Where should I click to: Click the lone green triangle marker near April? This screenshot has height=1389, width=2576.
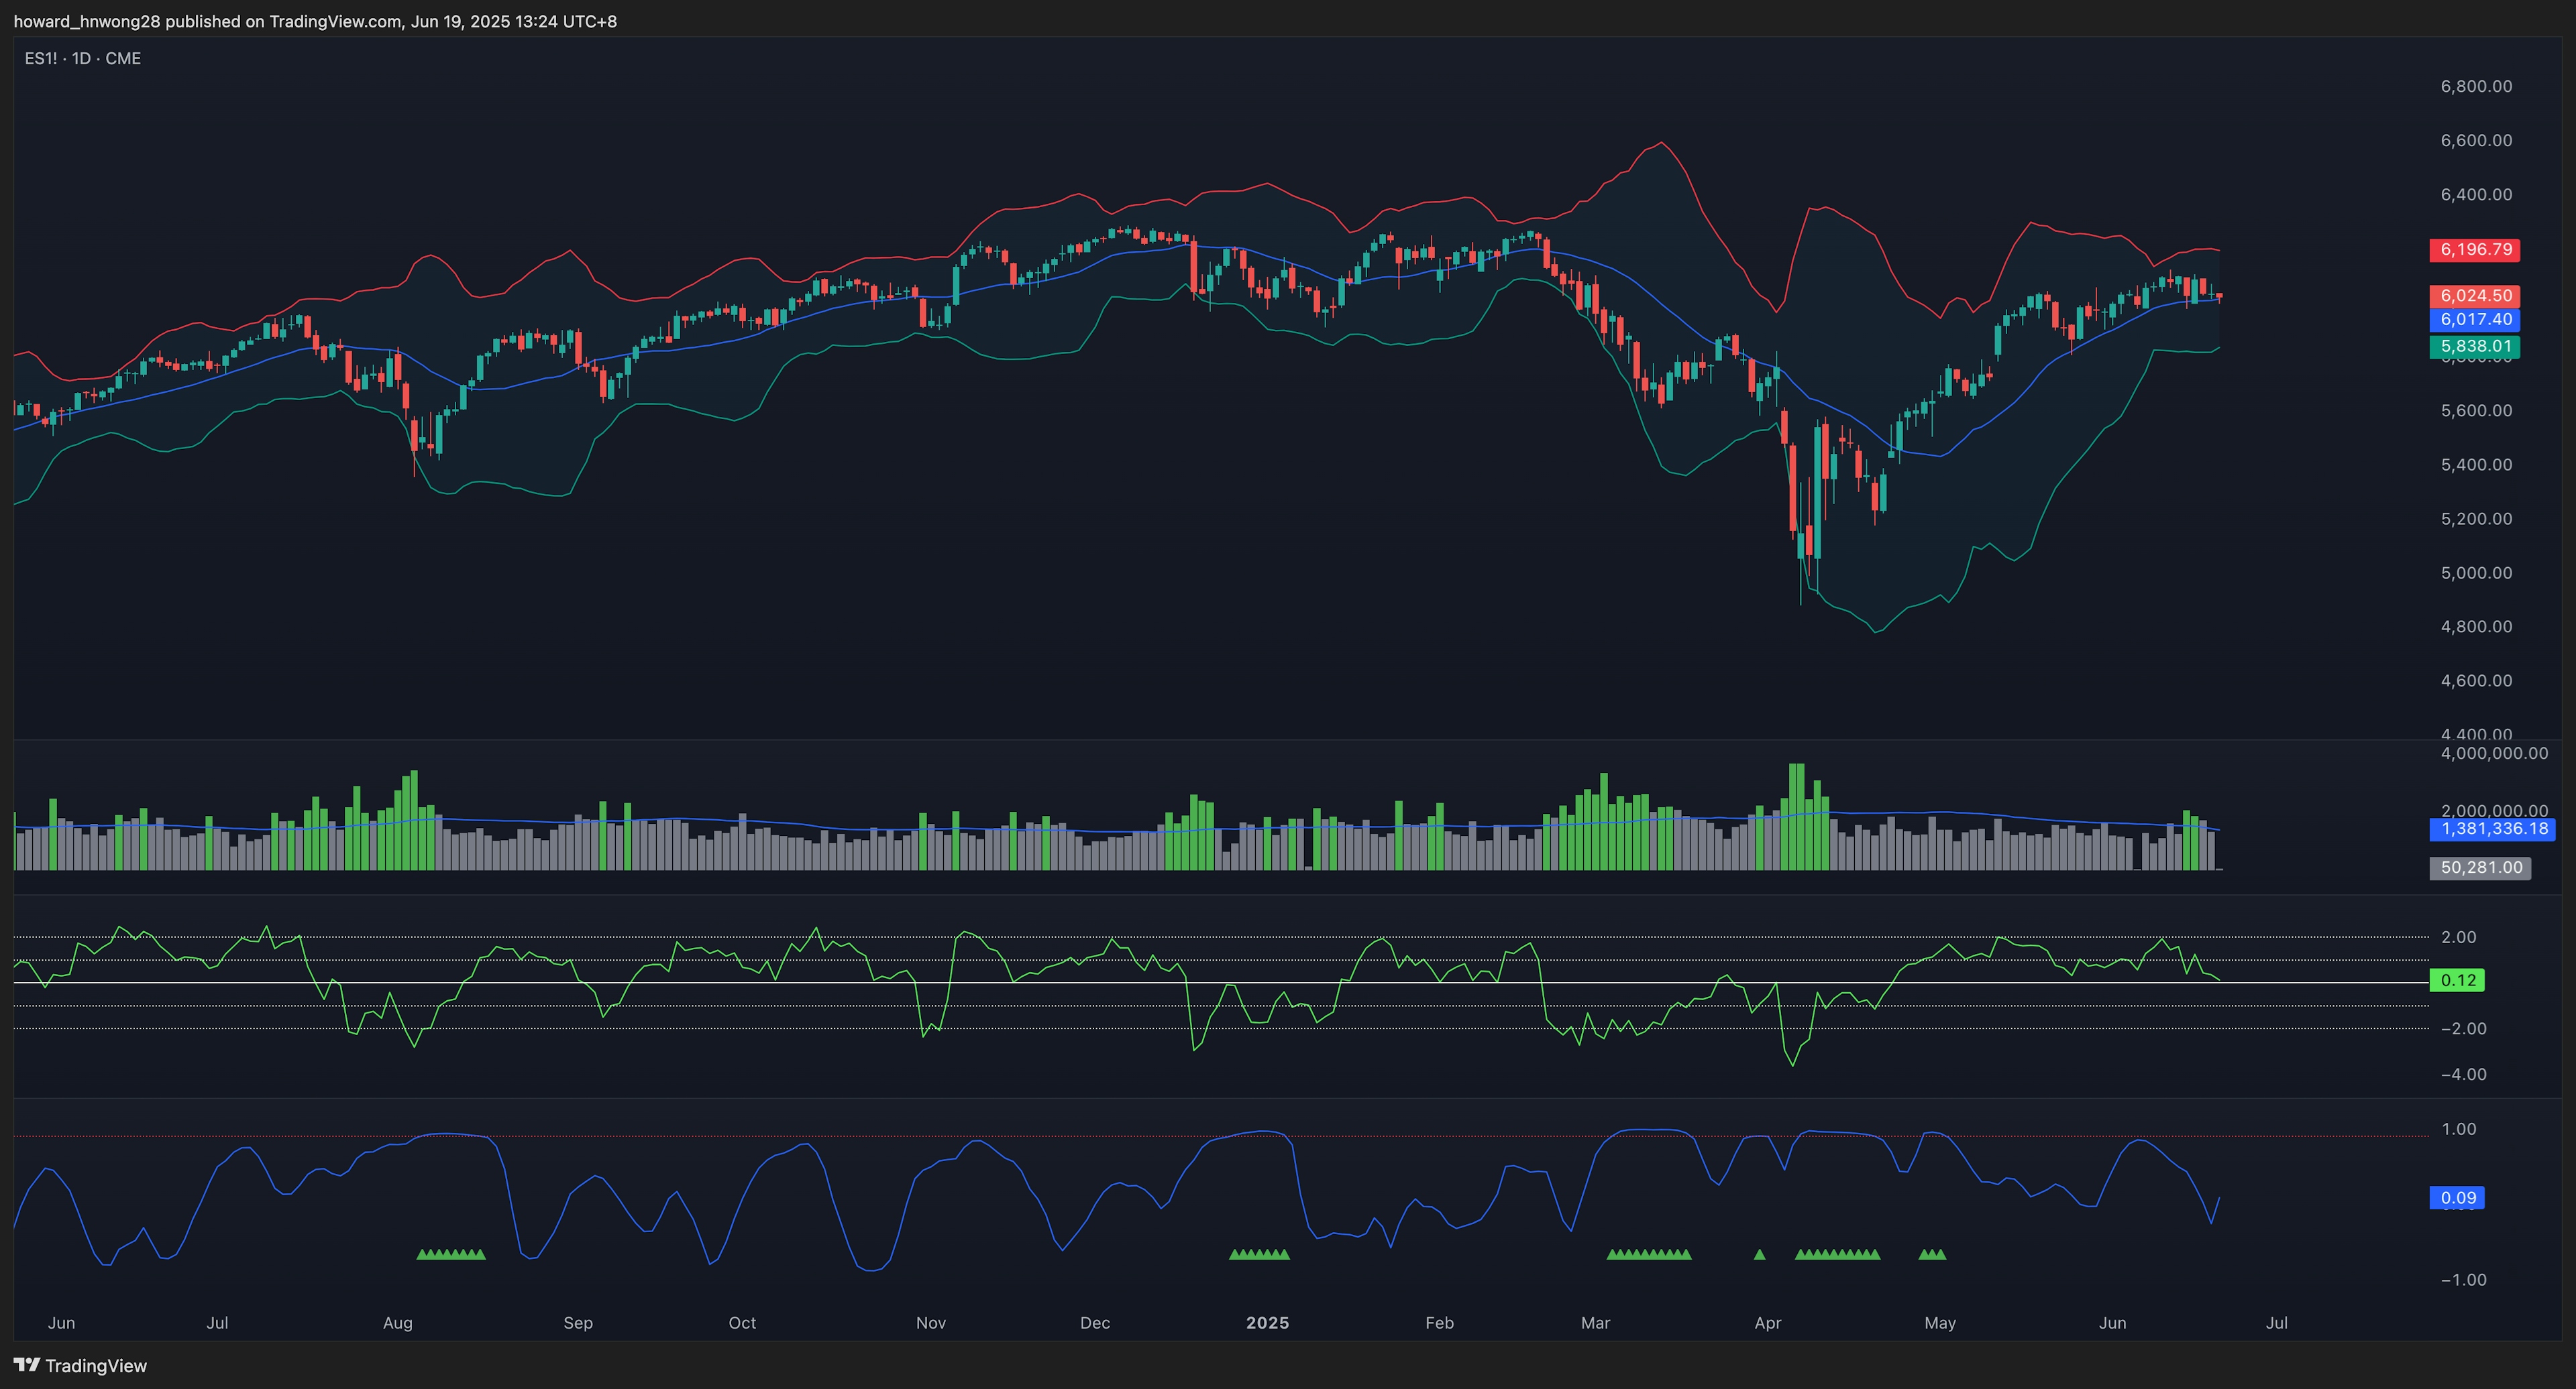[x=1760, y=1254]
